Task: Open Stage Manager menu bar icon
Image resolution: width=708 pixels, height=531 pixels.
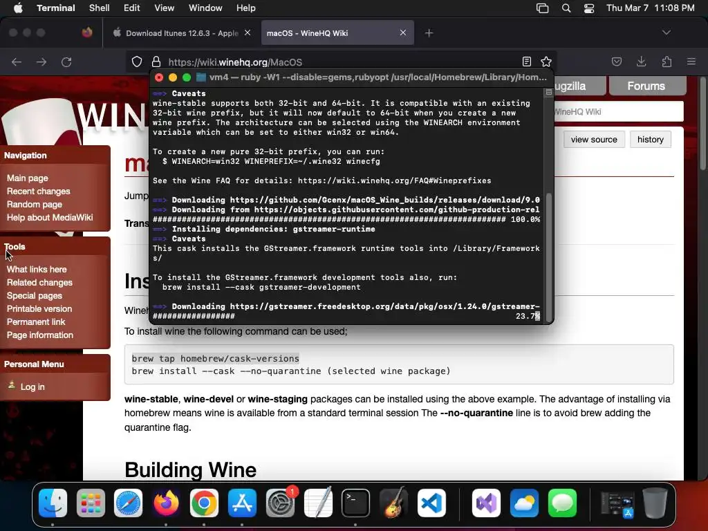Action: (542, 8)
